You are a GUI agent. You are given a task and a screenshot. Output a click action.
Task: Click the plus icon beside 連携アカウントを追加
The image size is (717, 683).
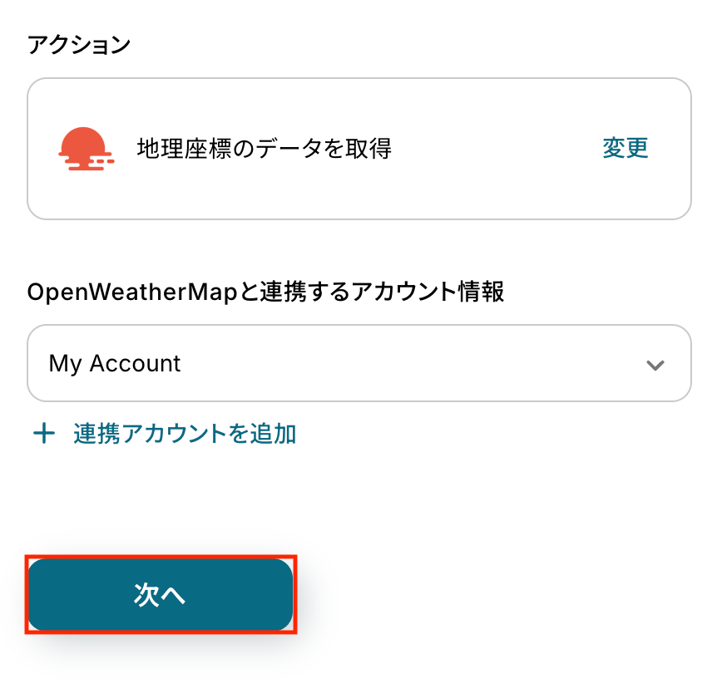click(x=43, y=433)
